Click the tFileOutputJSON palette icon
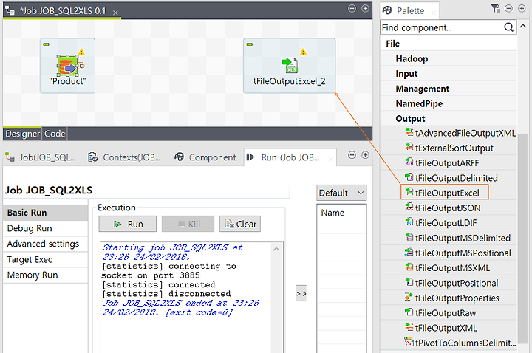Viewport: 532px width, 353px height. (x=409, y=207)
